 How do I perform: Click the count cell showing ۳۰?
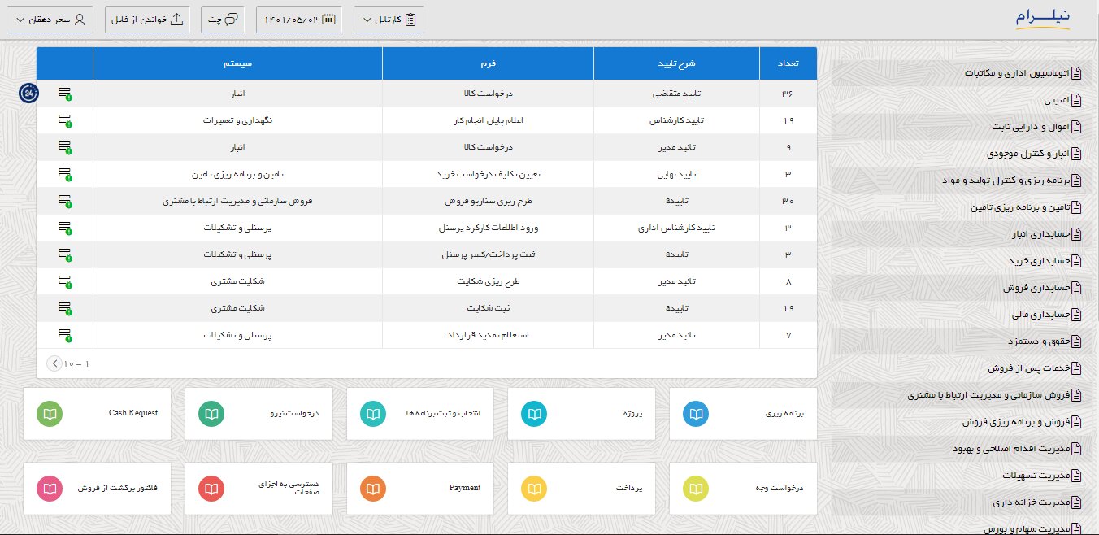(x=788, y=201)
